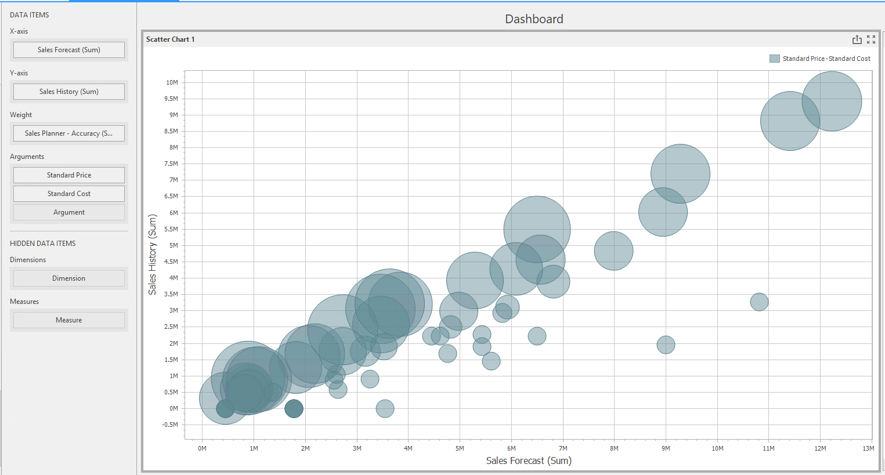Click the hidden Measure placeholder

click(69, 320)
